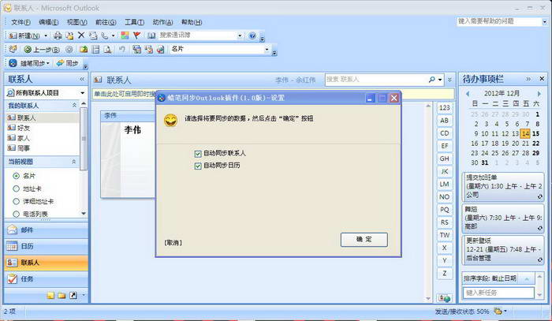Click the Notes icon at pane bottom
The height and width of the screenshot is (321, 552).
click(50, 295)
